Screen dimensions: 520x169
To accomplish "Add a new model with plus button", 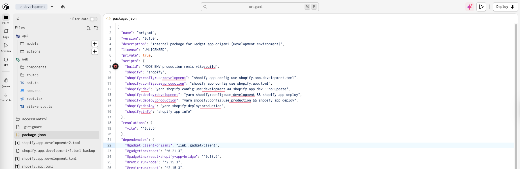I will 95,44.
